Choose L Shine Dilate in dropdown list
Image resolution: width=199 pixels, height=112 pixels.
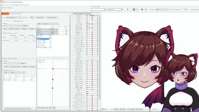click(x=43, y=40)
